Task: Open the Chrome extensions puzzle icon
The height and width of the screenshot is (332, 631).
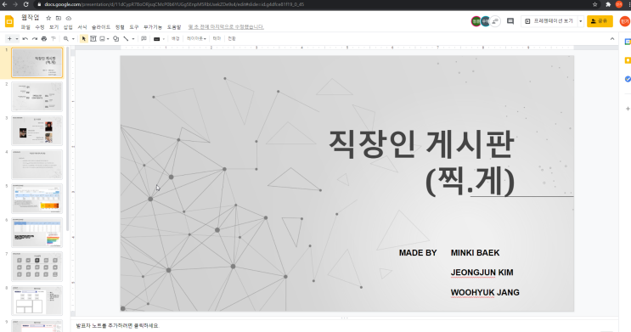Action: click(608, 4)
